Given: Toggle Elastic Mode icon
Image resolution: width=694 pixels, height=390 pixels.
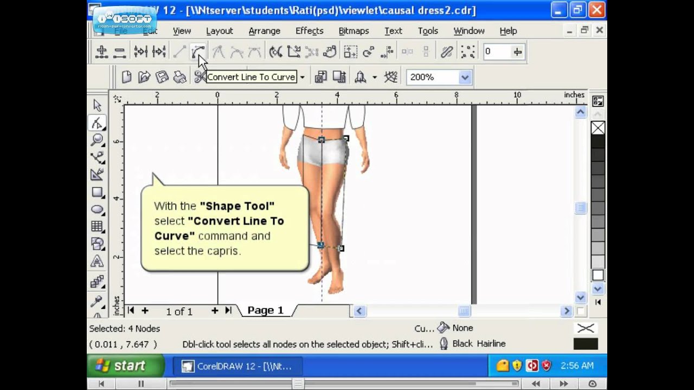Looking at the screenshot, I should coord(447,51).
